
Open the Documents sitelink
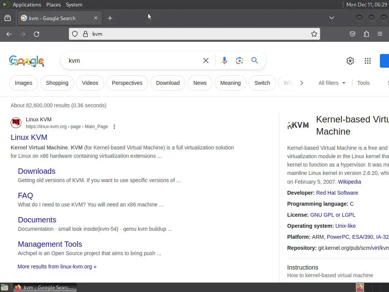37,220
